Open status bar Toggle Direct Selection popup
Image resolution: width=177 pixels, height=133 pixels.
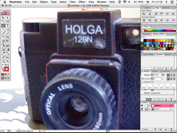click(x=40, y=131)
